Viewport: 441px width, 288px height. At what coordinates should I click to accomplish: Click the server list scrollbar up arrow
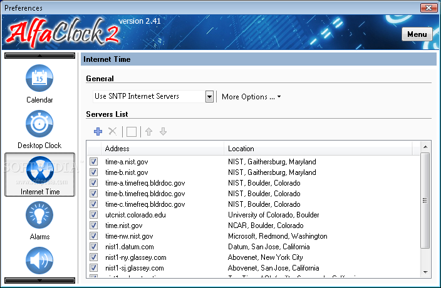tap(425, 147)
